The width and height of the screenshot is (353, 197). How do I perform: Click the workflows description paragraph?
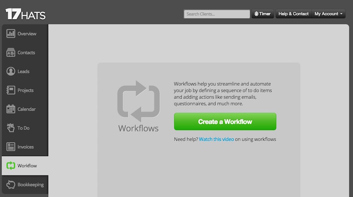click(223, 94)
